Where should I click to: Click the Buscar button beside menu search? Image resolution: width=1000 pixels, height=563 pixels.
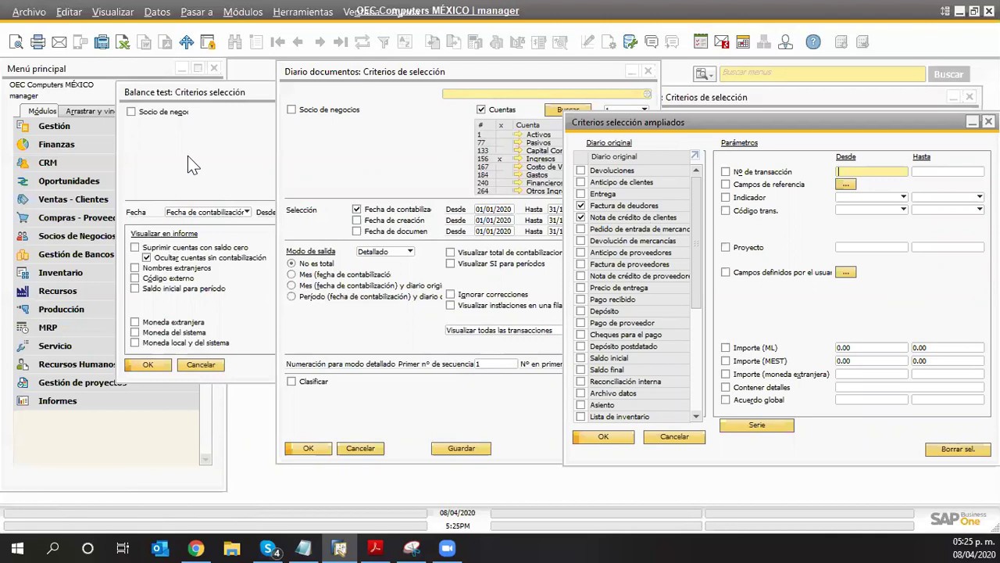coord(948,74)
